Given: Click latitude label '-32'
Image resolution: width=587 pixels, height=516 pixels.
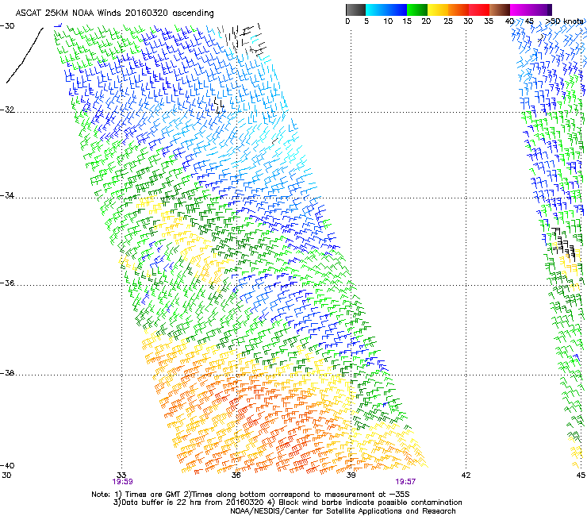Looking at the screenshot, I should 7,110.
